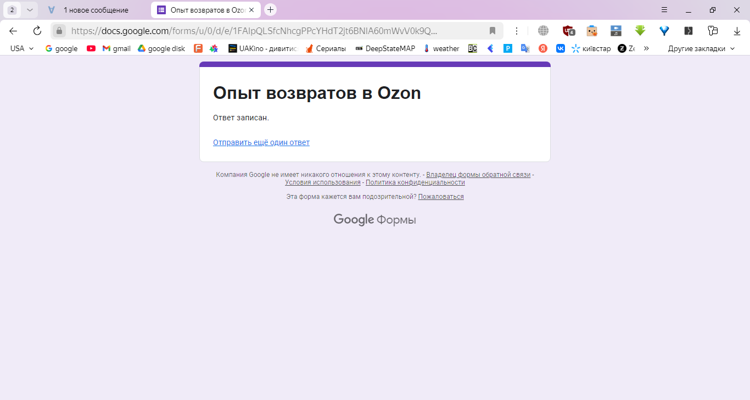Open the Условия использования link
The height and width of the screenshot is (400, 750).
point(323,182)
